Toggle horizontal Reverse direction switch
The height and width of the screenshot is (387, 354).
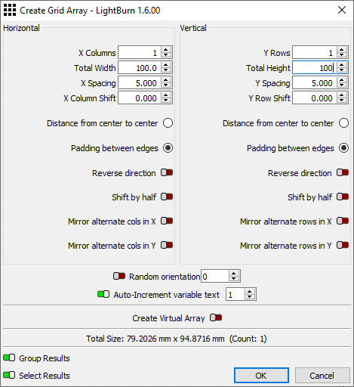click(167, 172)
